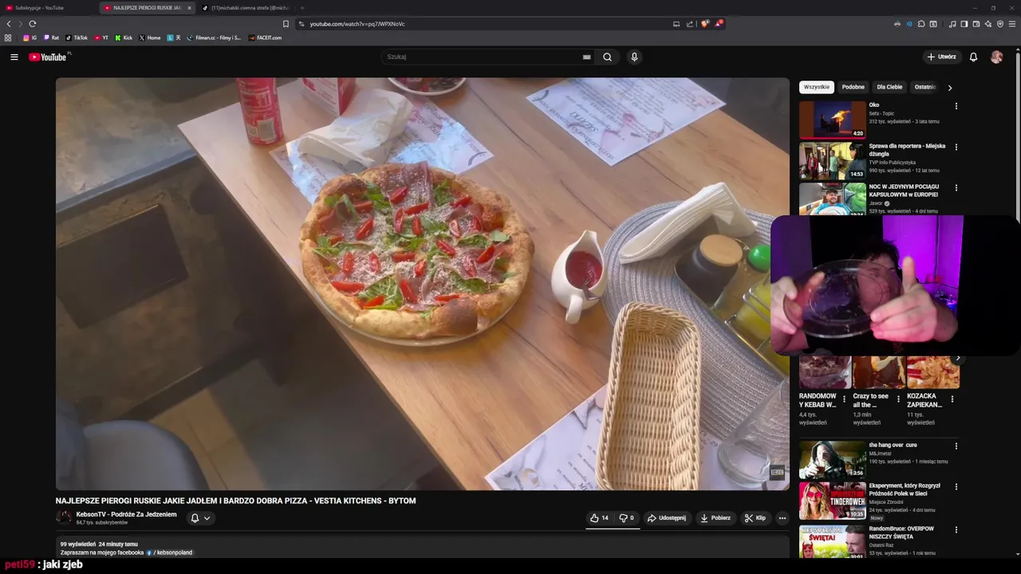
Task: Open the Leo AI sparkle icon
Action: pyautogui.click(x=988, y=24)
